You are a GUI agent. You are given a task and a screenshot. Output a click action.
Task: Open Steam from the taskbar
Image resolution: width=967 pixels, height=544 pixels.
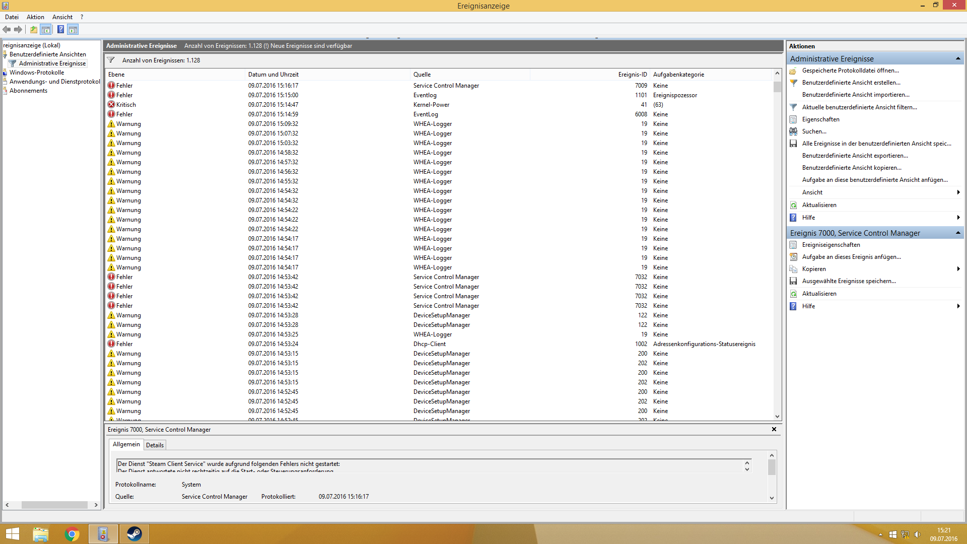134,534
